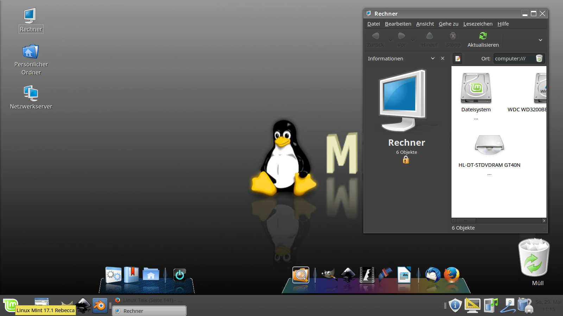The width and height of the screenshot is (563, 316).
Task: Open the Müll trash can on the desktop
Action: point(534,262)
